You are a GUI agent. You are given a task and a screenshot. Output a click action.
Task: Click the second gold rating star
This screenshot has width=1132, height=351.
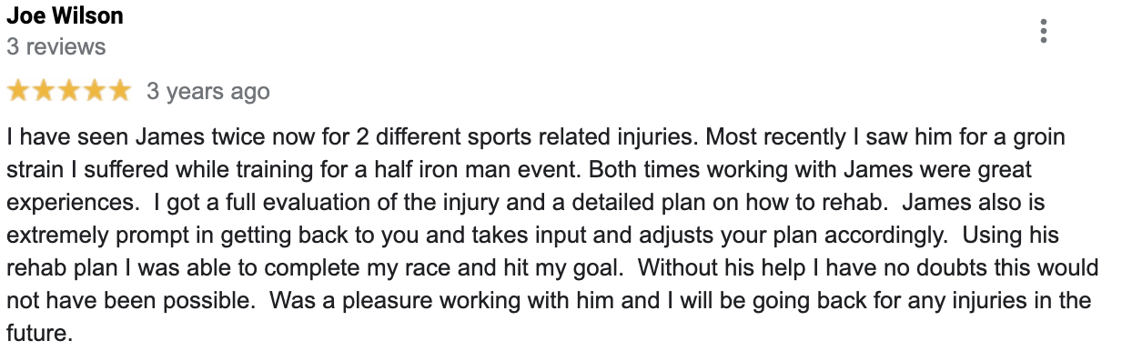click(44, 92)
